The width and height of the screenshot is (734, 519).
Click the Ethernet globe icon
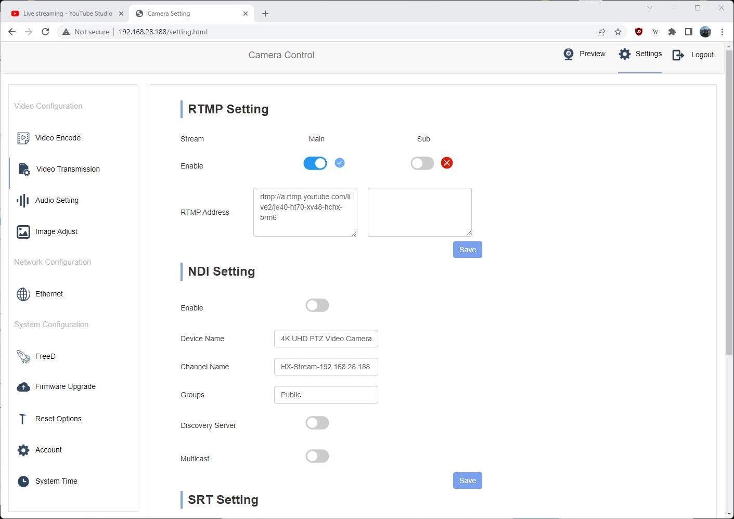(x=23, y=294)
